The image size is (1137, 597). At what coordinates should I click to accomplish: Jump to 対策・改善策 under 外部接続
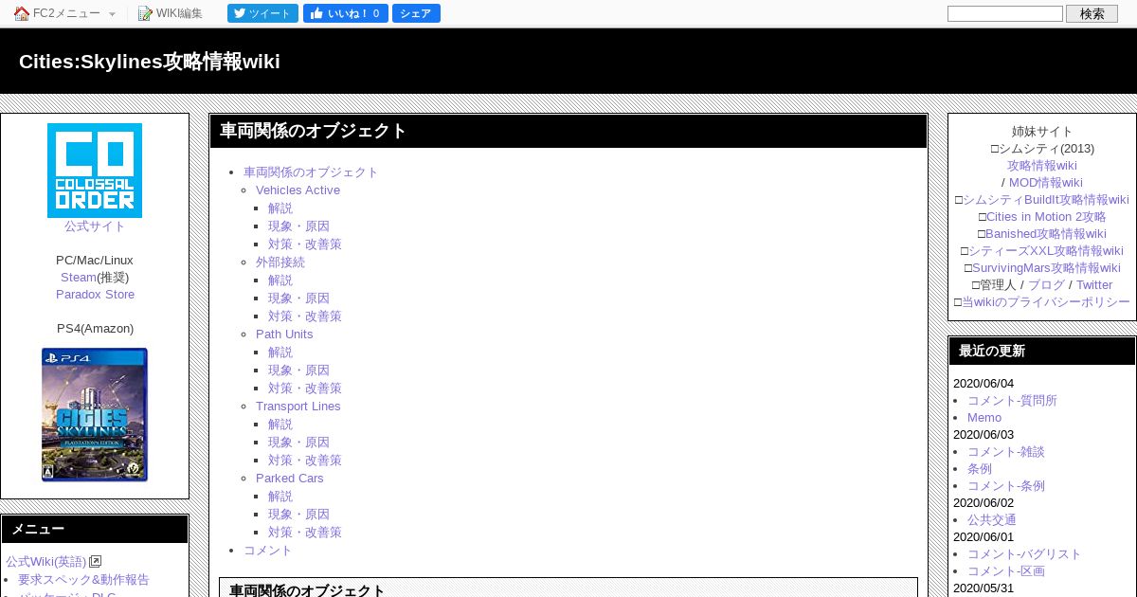[305, 317]
